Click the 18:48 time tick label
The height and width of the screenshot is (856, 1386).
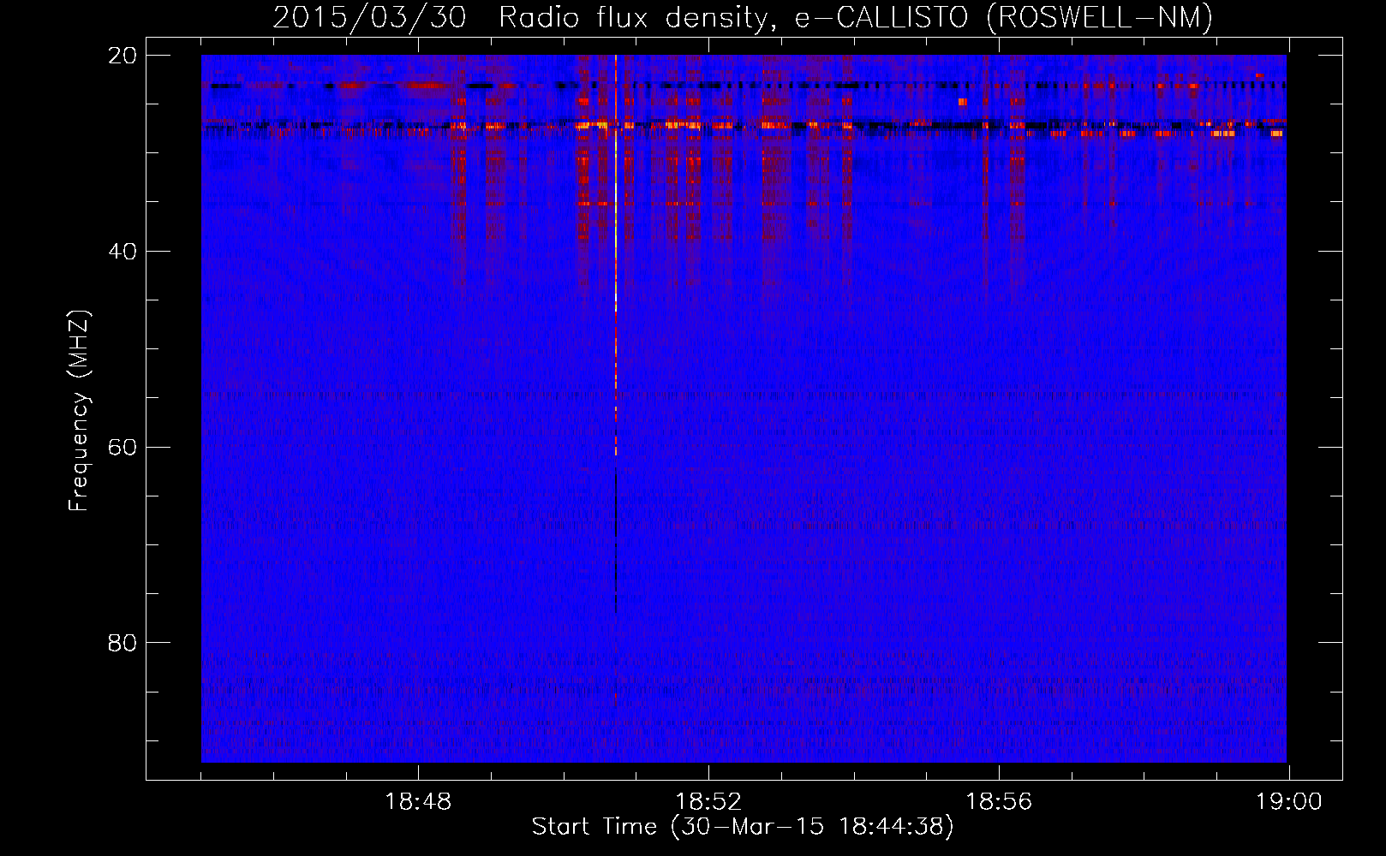pos(418,802)
